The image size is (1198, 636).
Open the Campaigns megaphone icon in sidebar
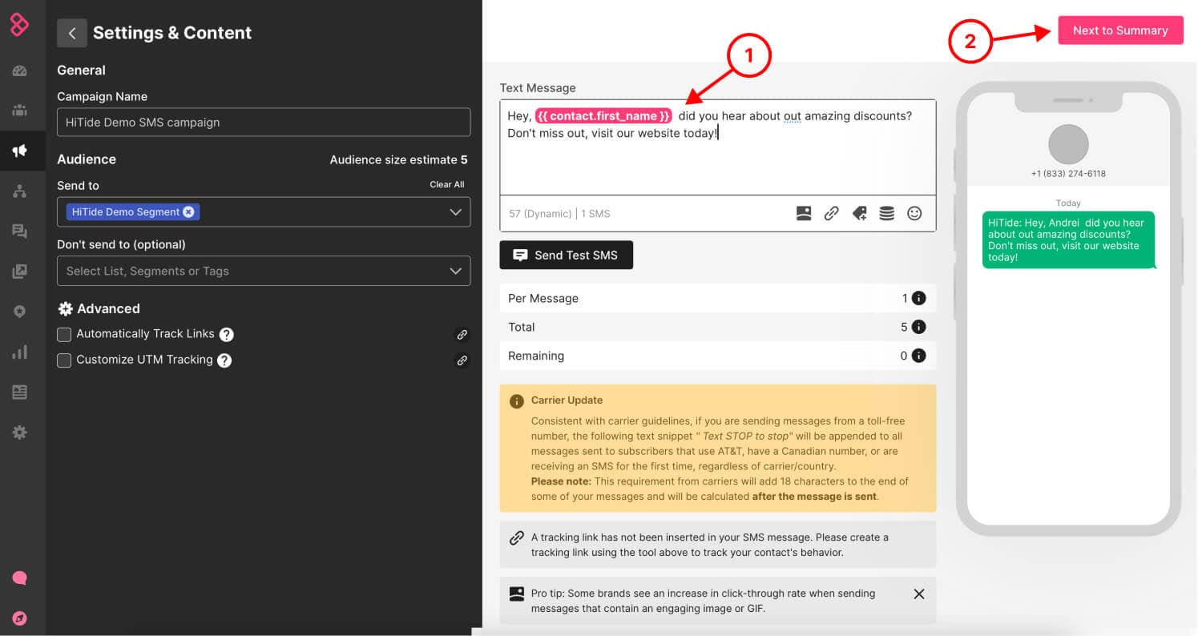point(20,151)
